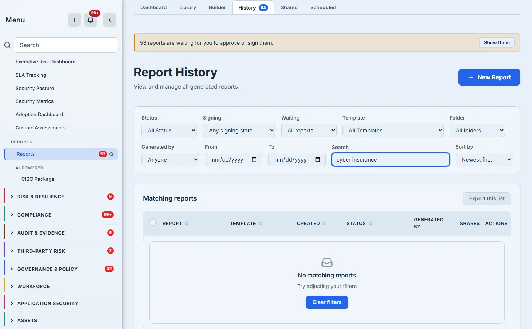Open the Generated by dropdown
Image resolution: width=532 pixels, height=329 pixels.
tap(170, 160)
